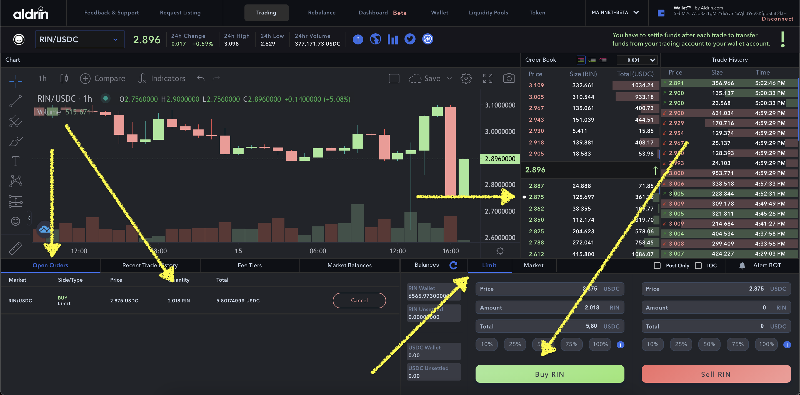Take a chart snapshot with camera icon
800x395 pixels.
click(509, 79)
